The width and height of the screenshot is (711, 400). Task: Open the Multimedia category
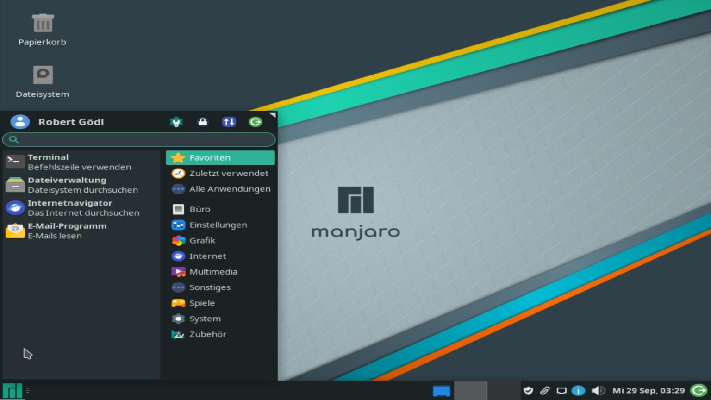[213, 272]
